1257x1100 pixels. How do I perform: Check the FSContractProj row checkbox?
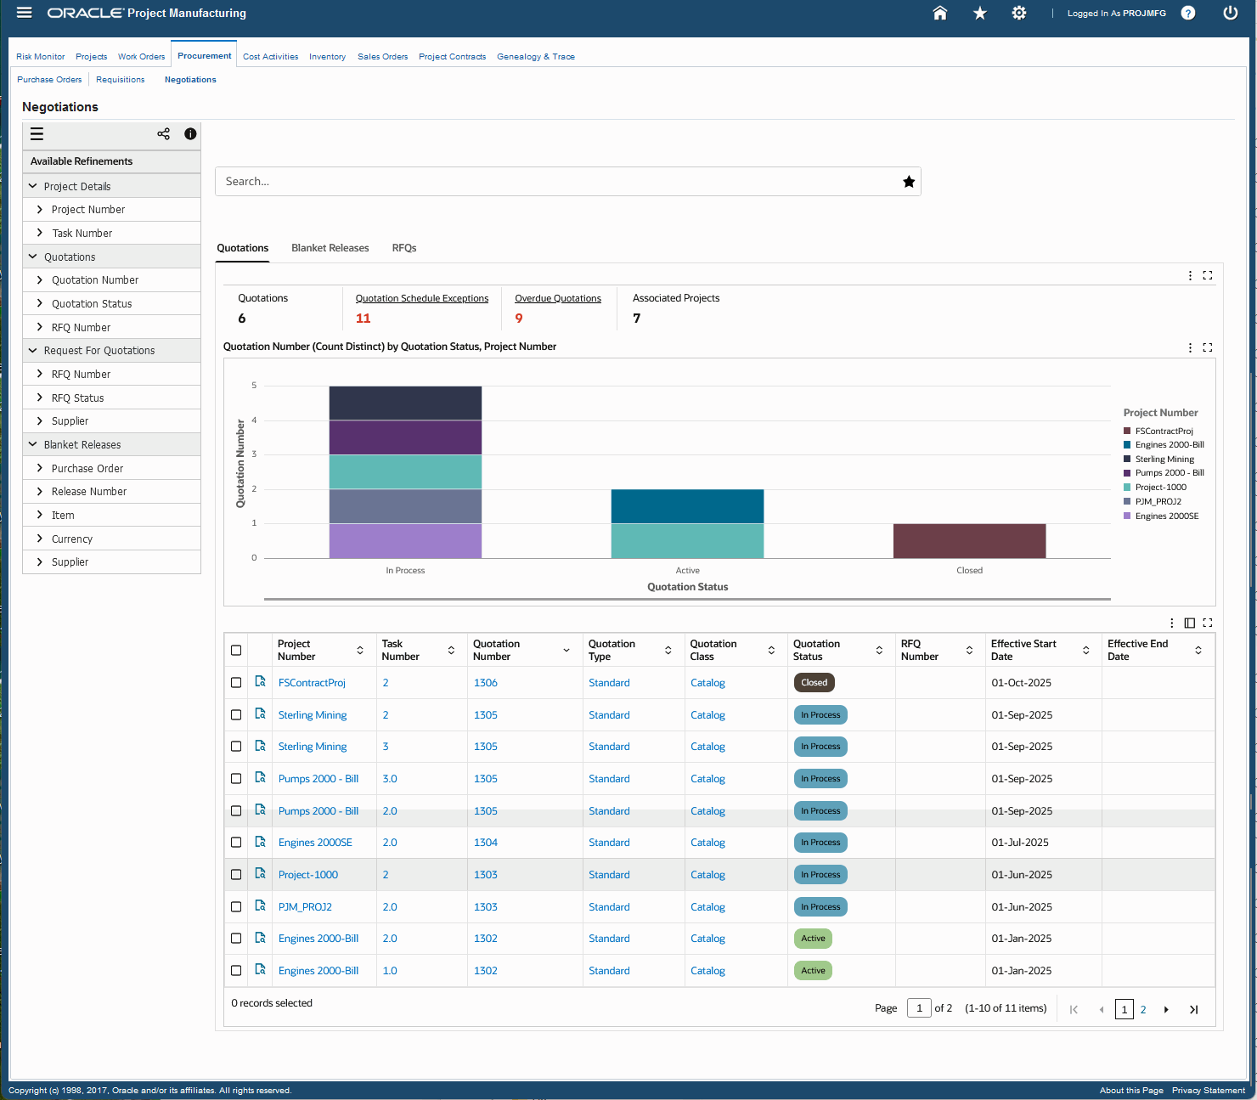pyautogui.click(x=236, y=683)
